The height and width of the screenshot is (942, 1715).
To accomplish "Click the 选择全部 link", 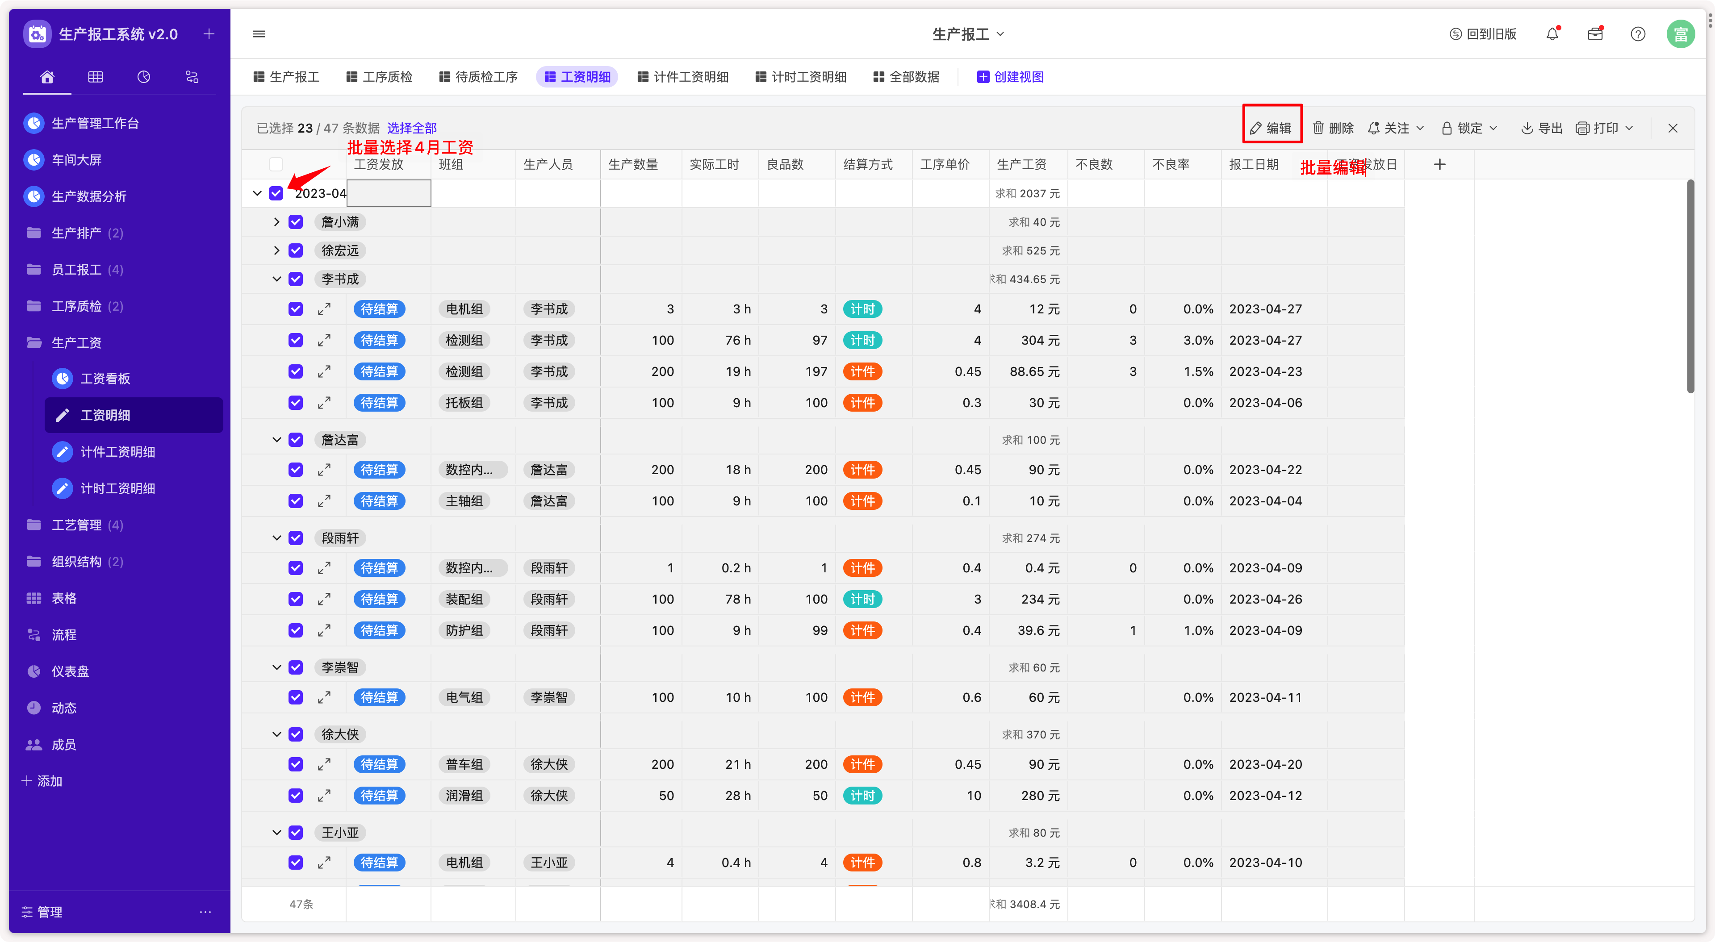I will click(412, 128).
